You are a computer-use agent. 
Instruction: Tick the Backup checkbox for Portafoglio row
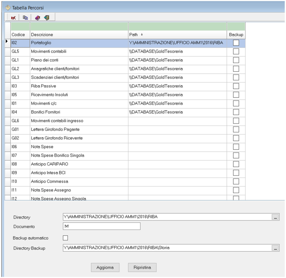coord(236,43)
